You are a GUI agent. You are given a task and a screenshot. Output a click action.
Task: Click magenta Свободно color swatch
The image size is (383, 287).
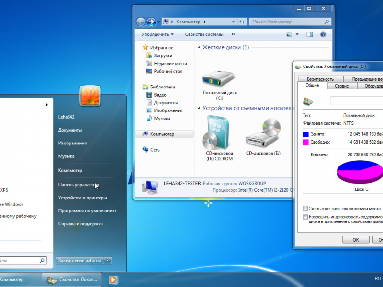pos(305,142)
